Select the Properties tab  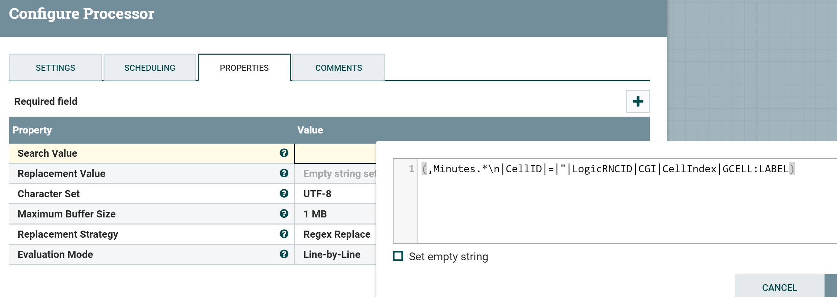244,68
